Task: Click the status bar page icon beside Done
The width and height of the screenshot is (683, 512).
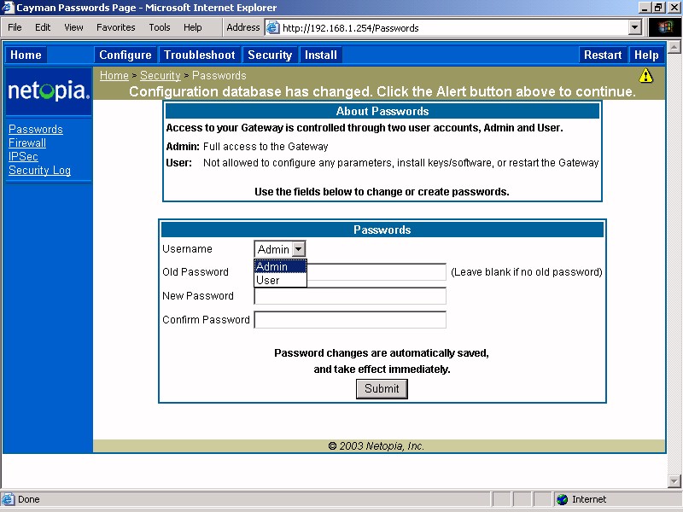Action: 8,499
